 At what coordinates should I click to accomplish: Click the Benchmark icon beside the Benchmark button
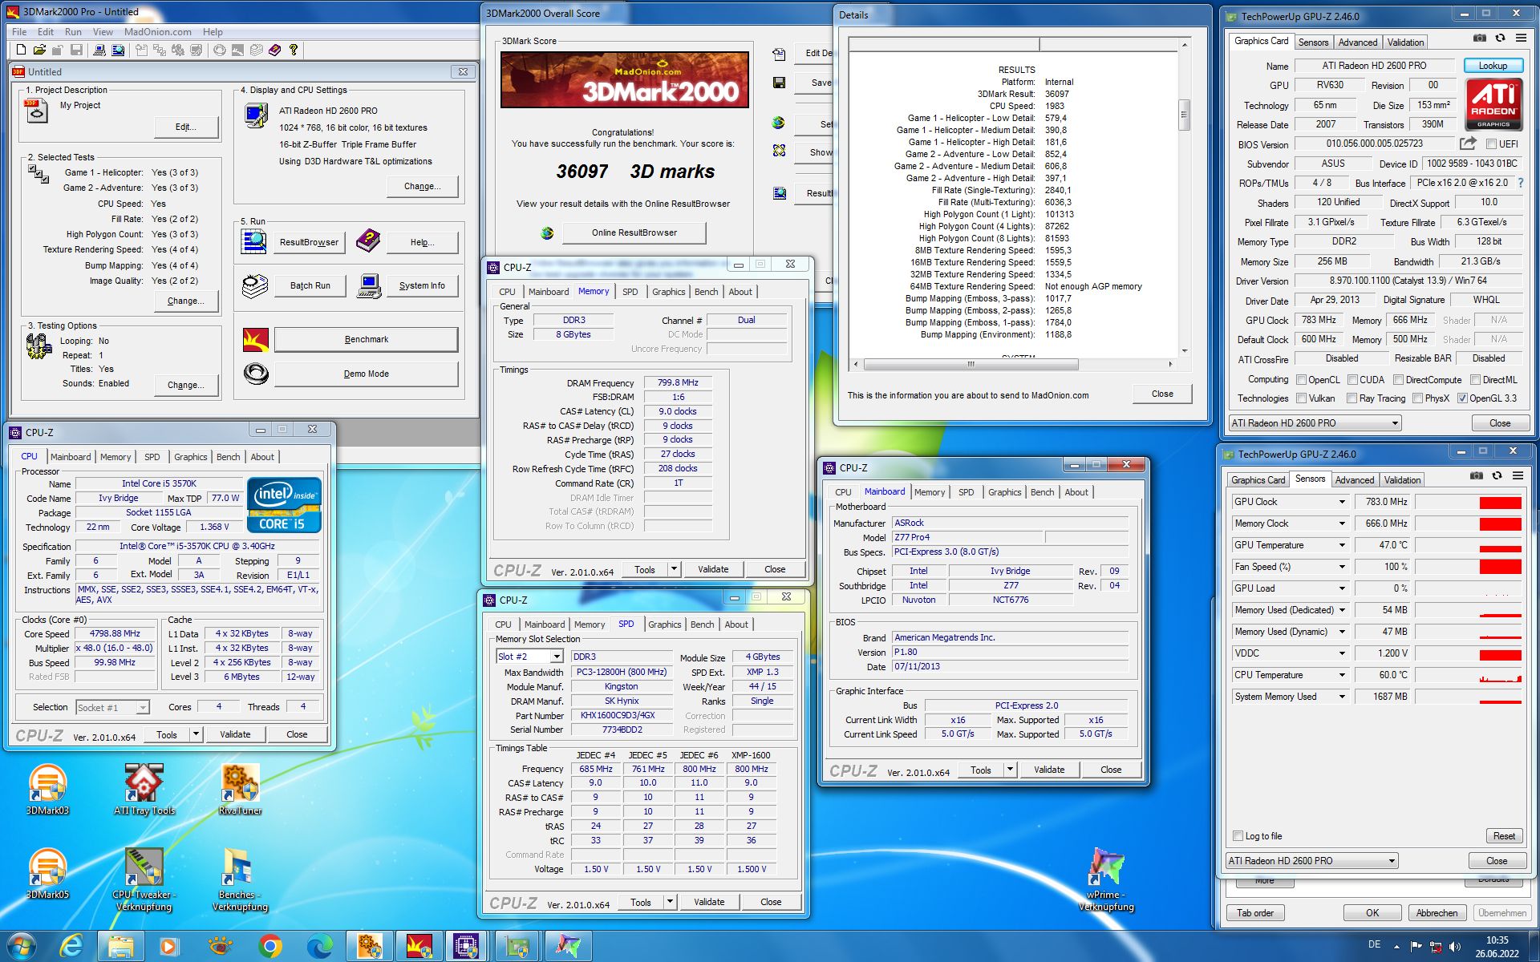point(256,340)
